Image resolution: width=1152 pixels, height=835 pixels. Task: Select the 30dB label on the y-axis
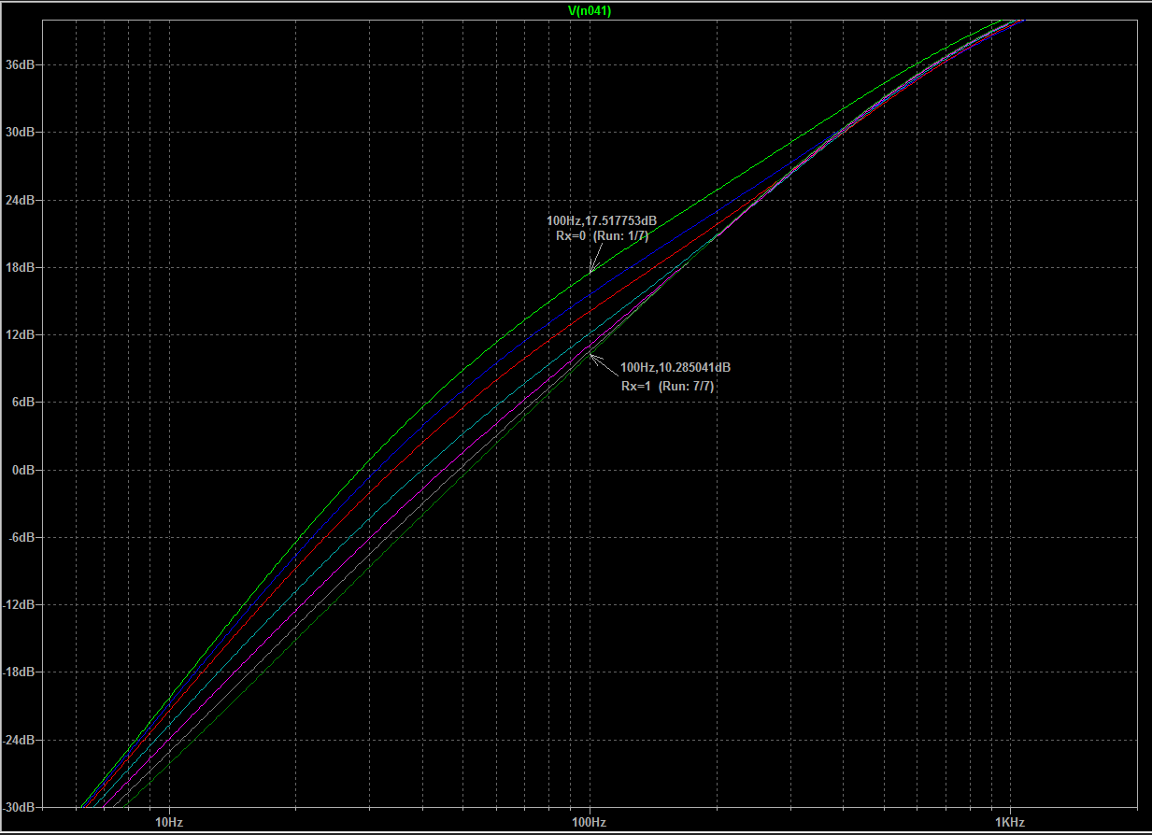point(20,133)
